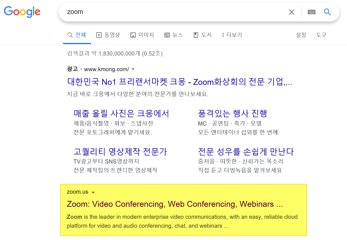Open the 더보기 menu
347x240 pixels.
click(232, 35)
